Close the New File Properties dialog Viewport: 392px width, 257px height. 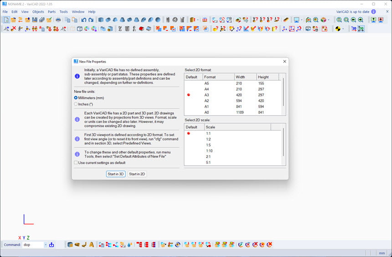(x=284, y=61)
